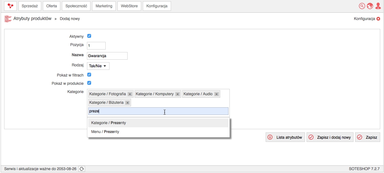Open the Marketing menu
The image size is (384, 173).
click(x=104, y=6)
